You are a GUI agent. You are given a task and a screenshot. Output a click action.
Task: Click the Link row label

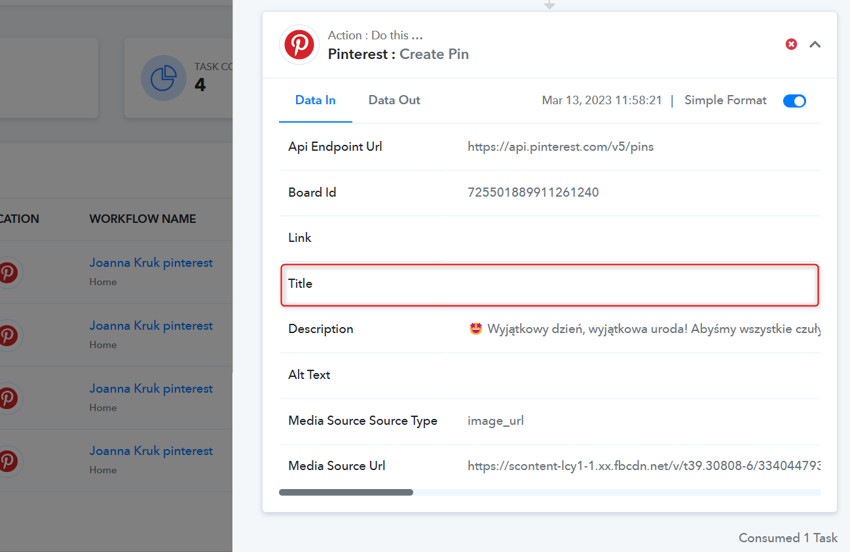coord(300,238)
